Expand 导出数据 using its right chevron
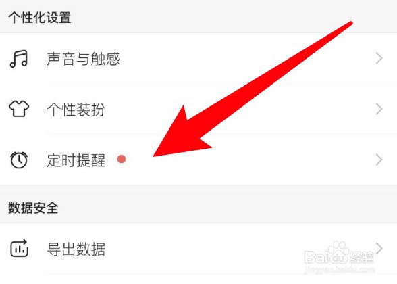This screenshot has height=284, width=397. tap(379, 248)
